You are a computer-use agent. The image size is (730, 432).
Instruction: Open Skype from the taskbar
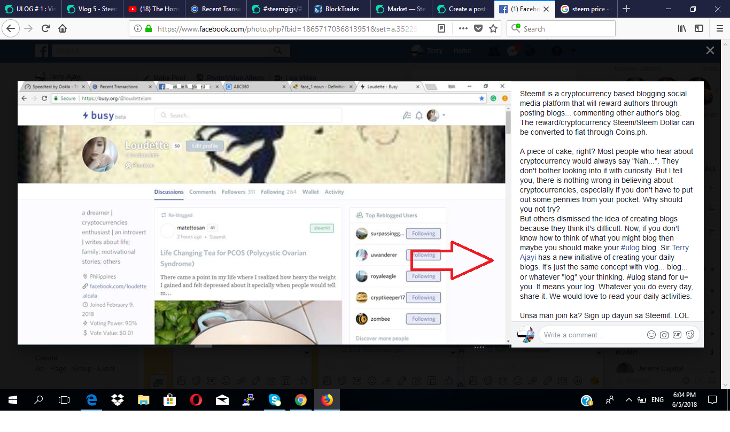(x=275, y=400)
